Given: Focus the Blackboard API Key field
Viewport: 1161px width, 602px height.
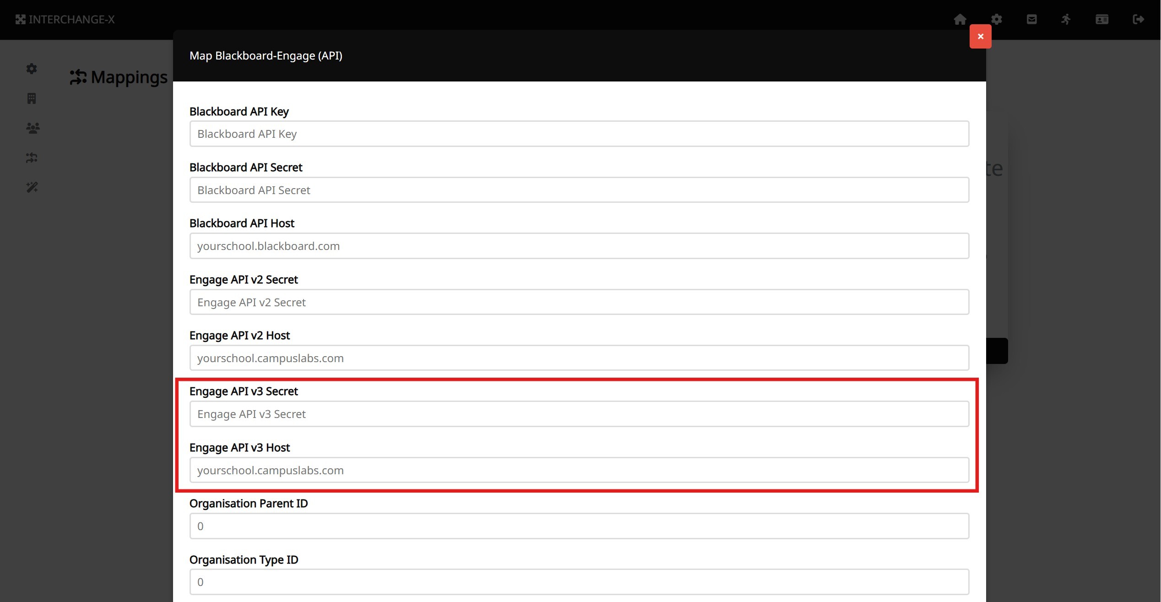Looking at the screenshot, I should pyautogui.click(x=579, y=134).
